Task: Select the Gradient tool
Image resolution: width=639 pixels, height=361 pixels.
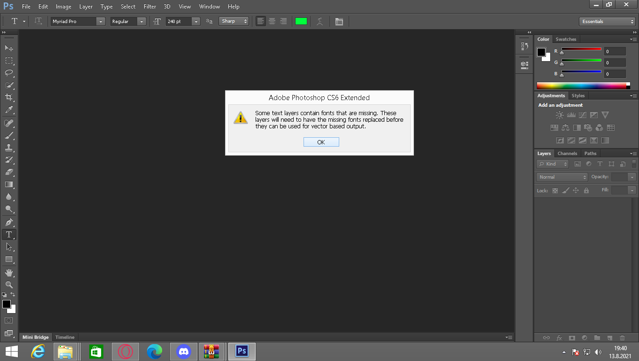Action: click(x=9, y=184)
